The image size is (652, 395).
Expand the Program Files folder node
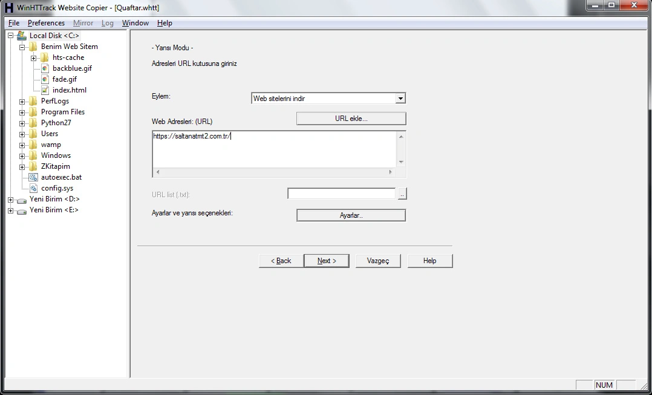22,113
